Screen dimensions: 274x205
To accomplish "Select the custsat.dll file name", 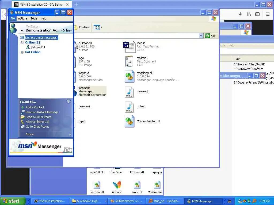I will (85, 43).
